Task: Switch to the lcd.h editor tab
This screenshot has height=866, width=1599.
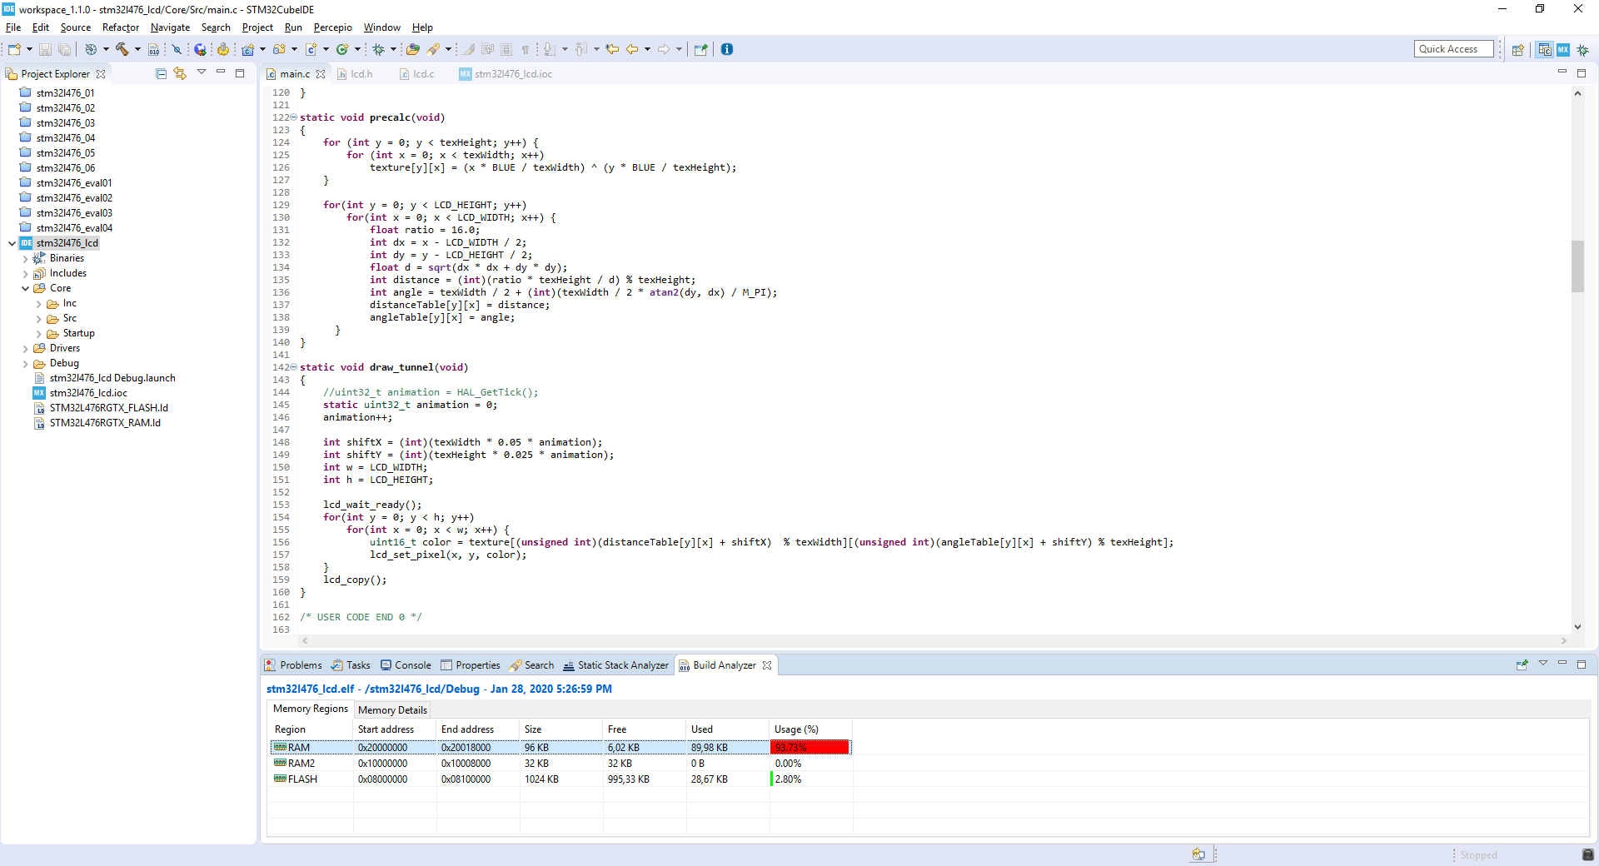Action: (355, 74)
